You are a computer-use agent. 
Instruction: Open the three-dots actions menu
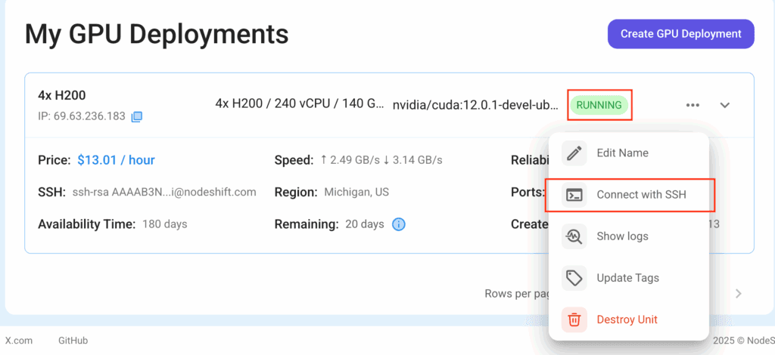[x=693, y=105]
